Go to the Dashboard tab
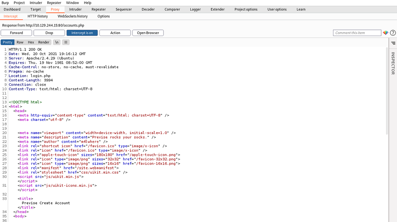The height and width of the screenshot is (222, 397). pos(12,9)
